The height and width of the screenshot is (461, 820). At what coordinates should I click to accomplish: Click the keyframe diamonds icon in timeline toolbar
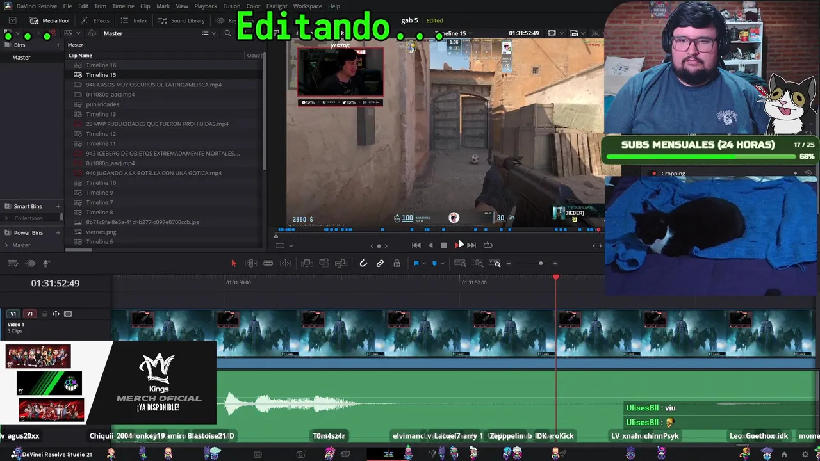point(30,263)
